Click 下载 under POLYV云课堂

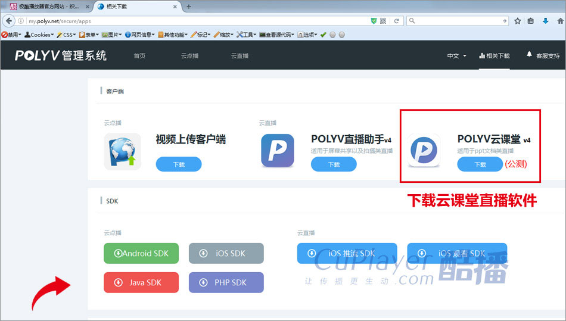tap(480, 164)
